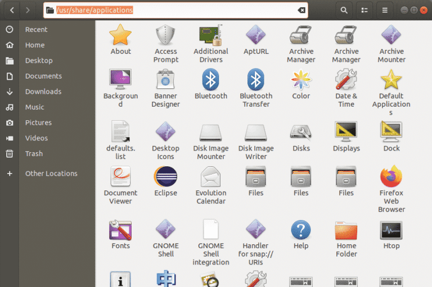Select the Bluetooth Transfer icon
This screenshot has width=432, height=287.
[x=256, y=80]
